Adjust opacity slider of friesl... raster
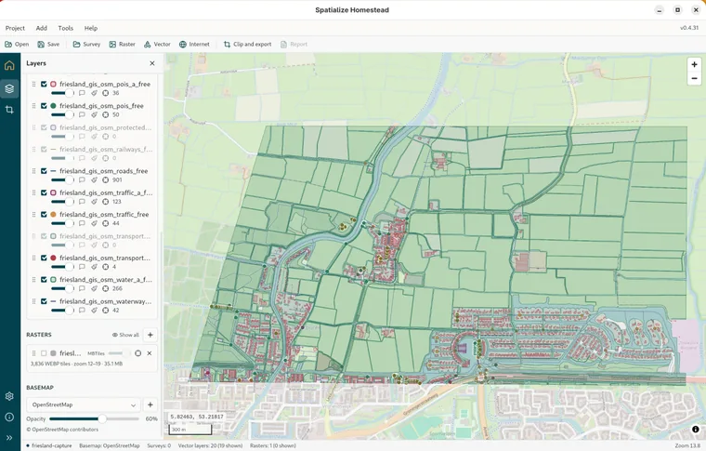Image resolution: width=706 pixels, height=451 pixels. click(118, 353)
